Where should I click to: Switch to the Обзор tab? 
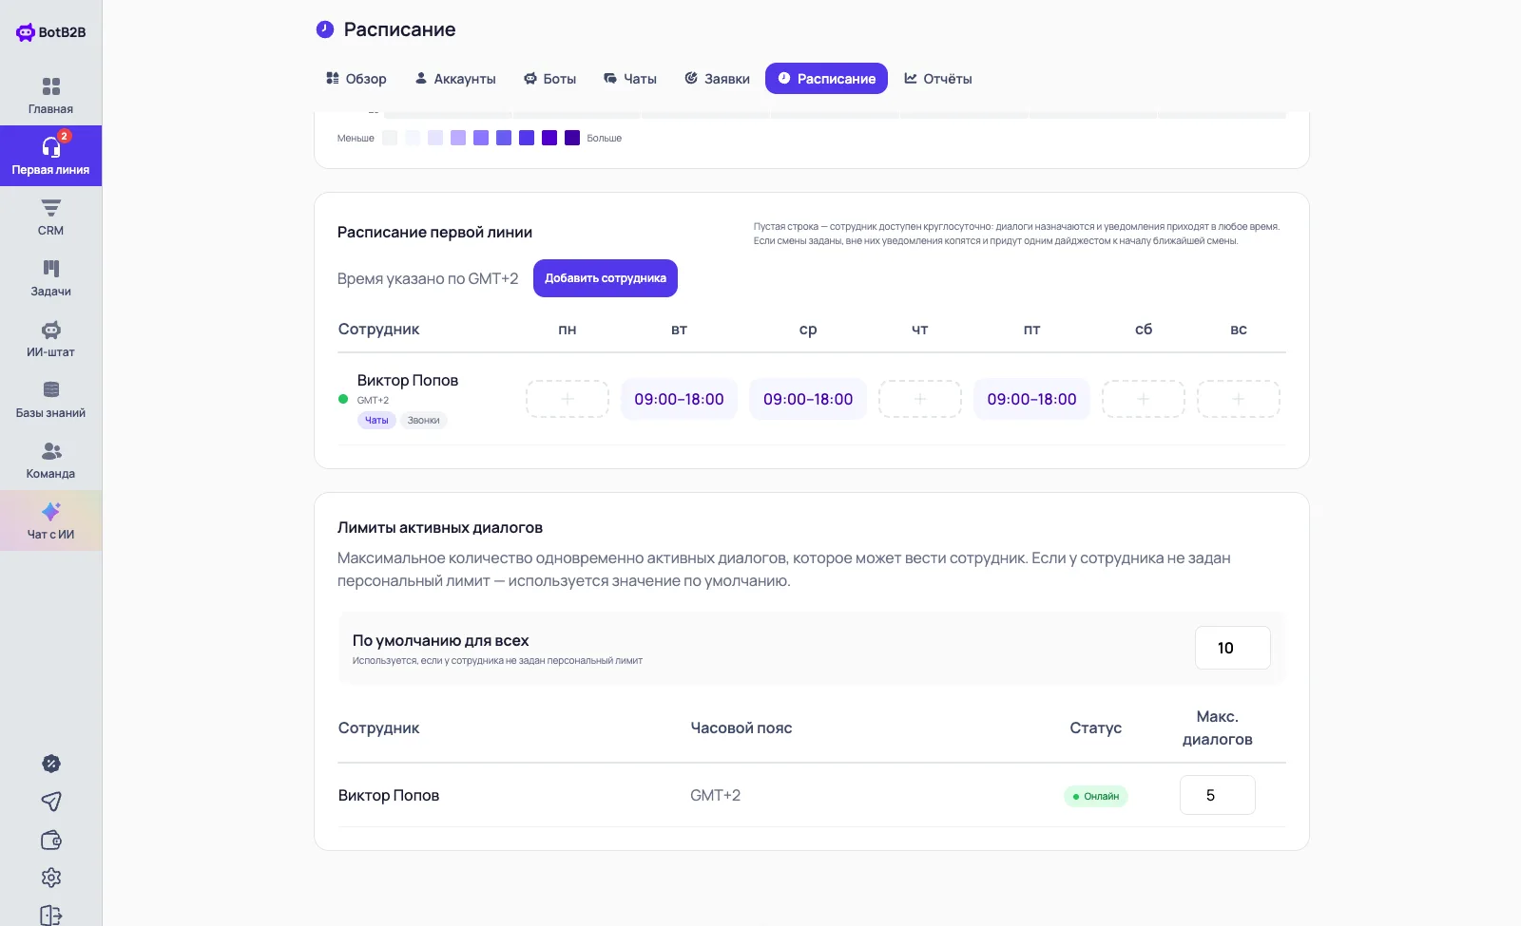tap(356, 79)
